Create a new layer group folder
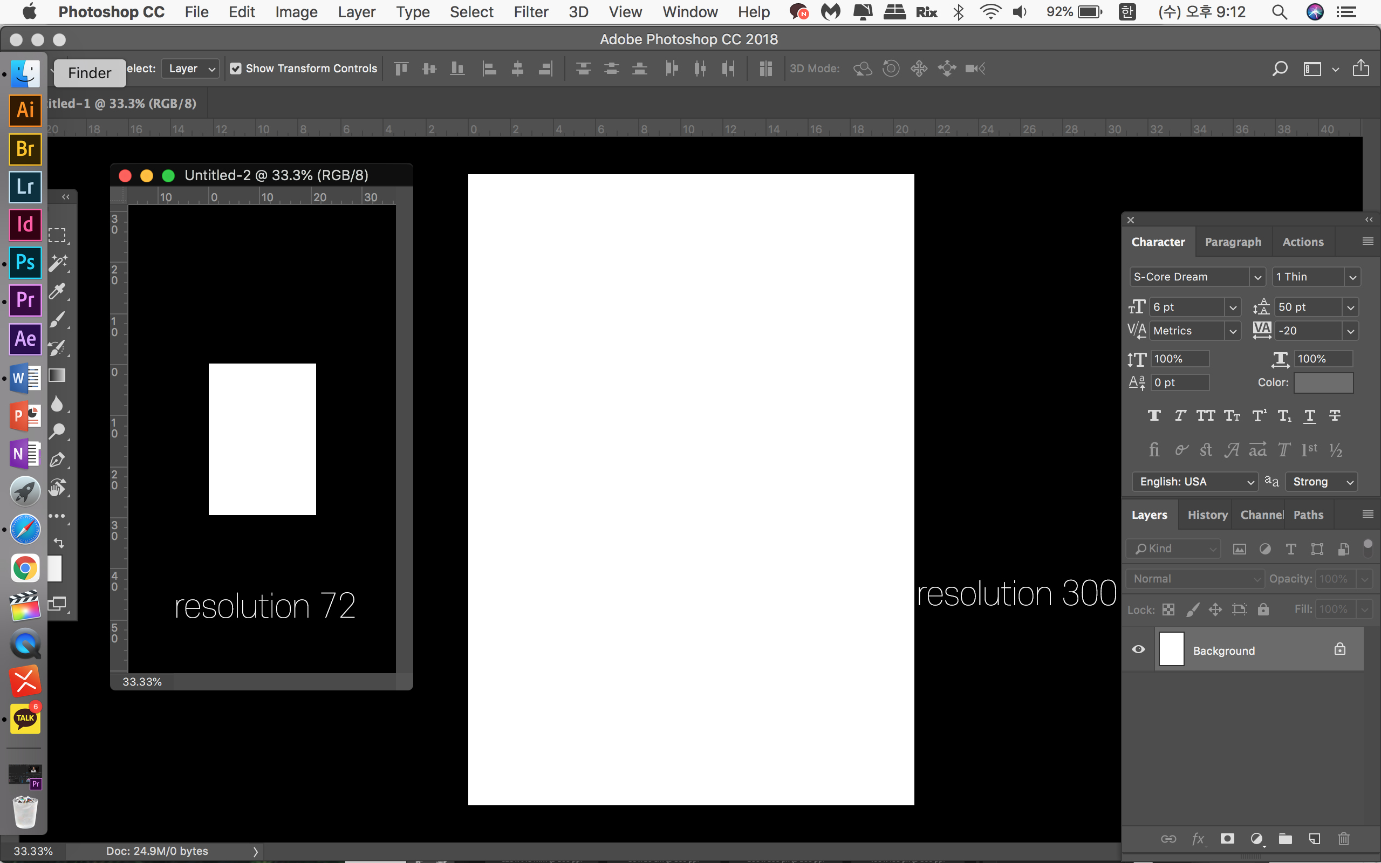 point(1285,838)
